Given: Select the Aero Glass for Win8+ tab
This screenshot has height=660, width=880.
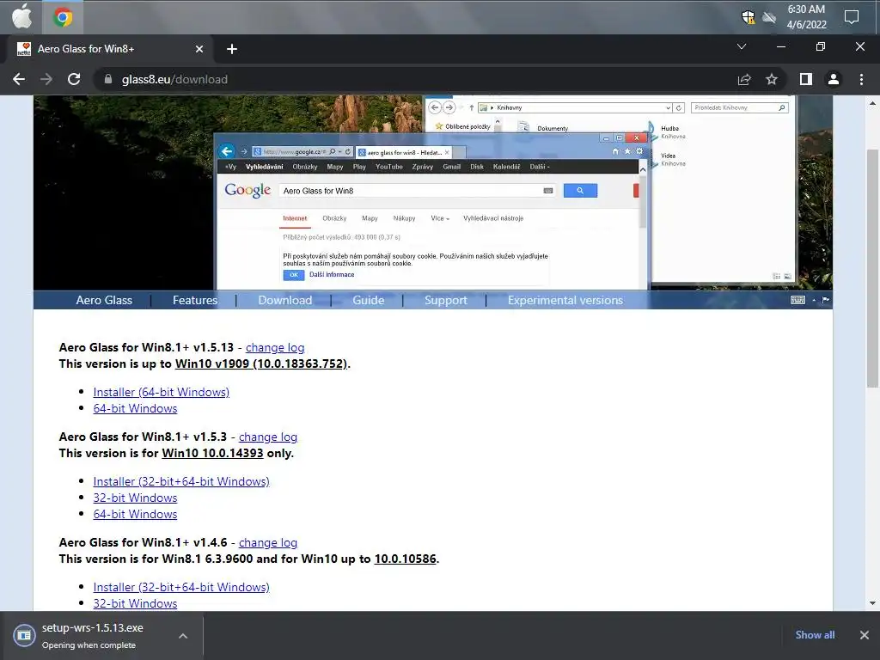Looking at the screenshot, I should coord(109,49).
